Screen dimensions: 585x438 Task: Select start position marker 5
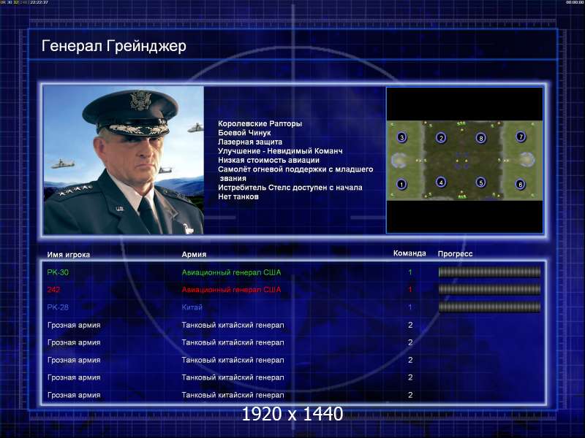coord(481,182)
